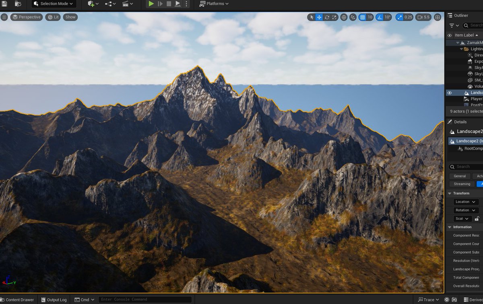Viewport: 483px width, 304px height.
Task: Toggle the scale ratio lock
Action: coord(477,219)
